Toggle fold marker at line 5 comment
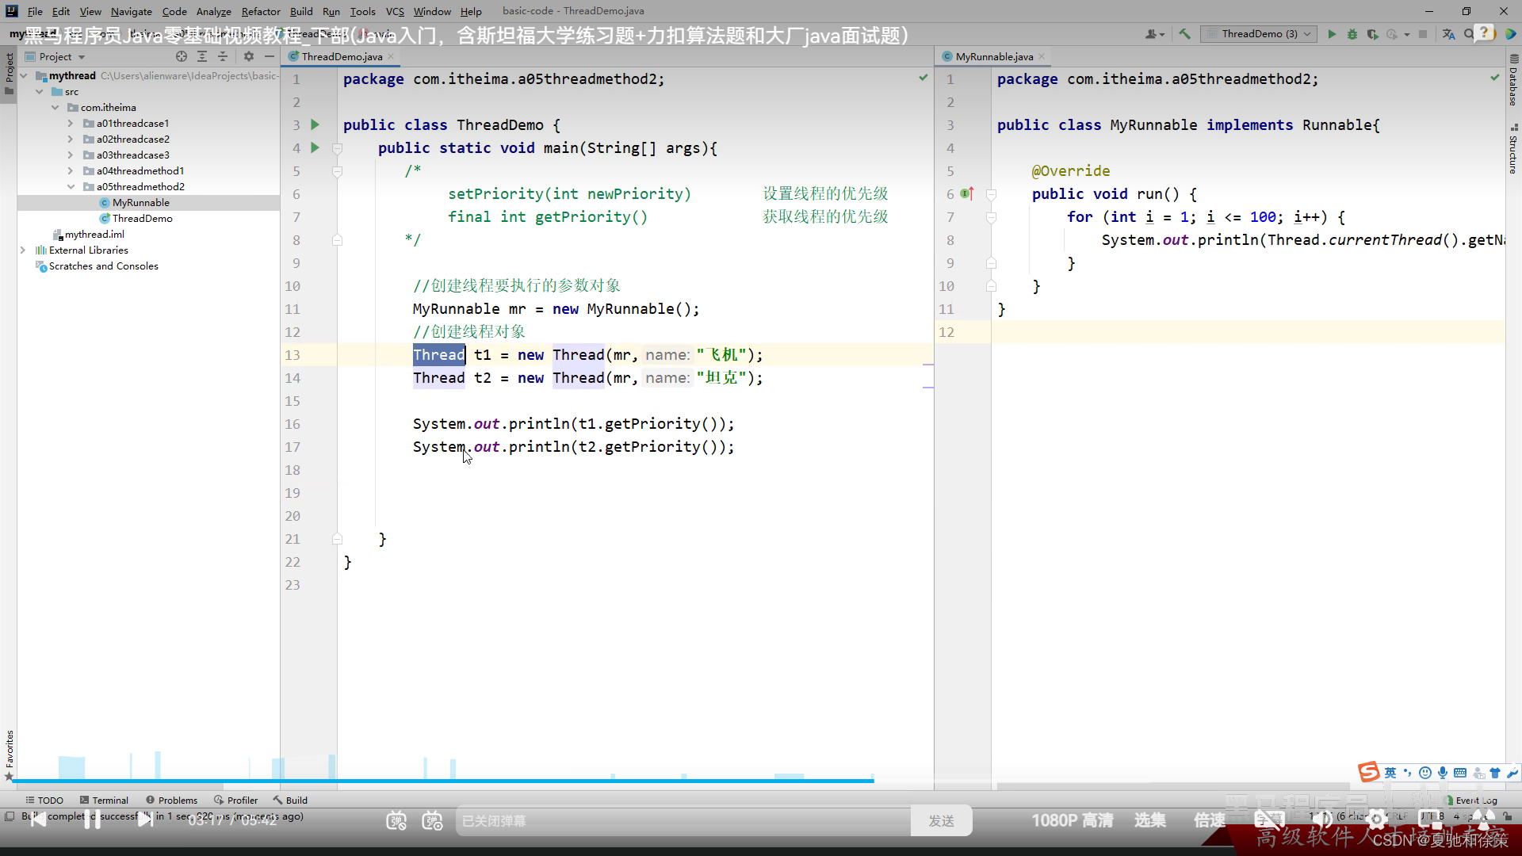Image resolution: width=1522 pixels, height=856 pixels. pos(337,171)
